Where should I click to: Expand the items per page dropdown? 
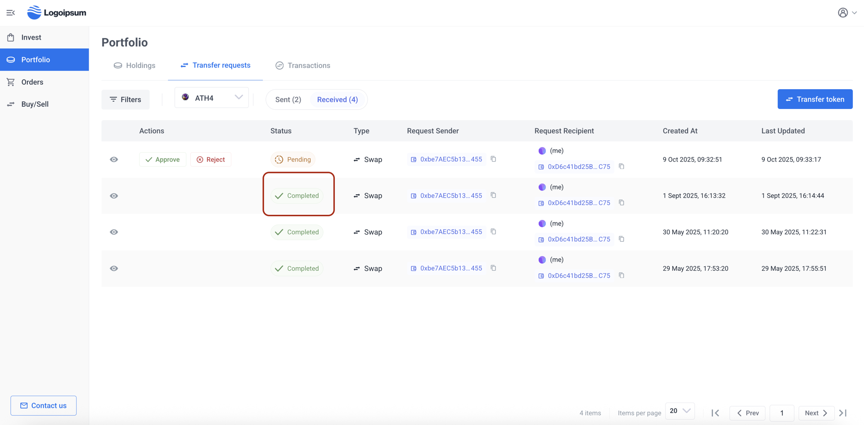coord(679,411)
